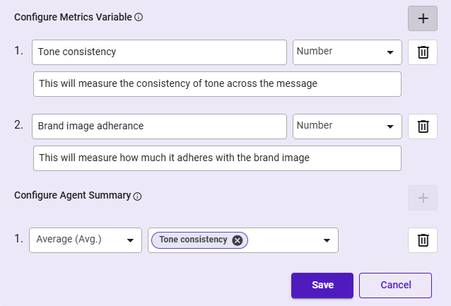
Task: Delete the Brand image adherance metric row
Action: (x=423, y=126)
